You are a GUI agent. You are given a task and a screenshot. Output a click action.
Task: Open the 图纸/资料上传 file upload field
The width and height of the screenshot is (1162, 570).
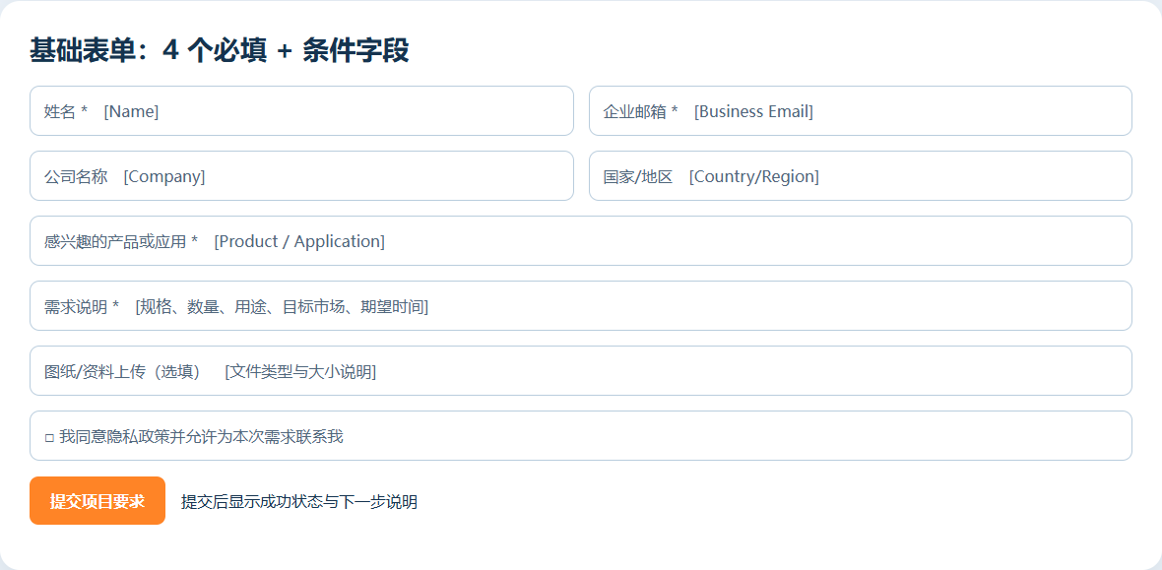coord(581,370)
